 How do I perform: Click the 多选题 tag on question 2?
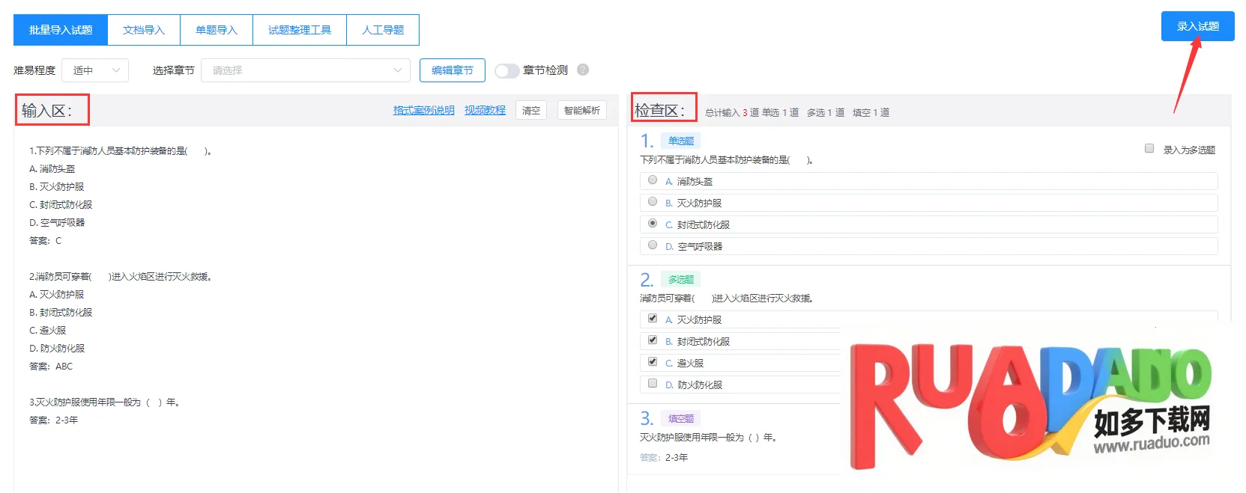pyautogui.click(x=681, y=279)
